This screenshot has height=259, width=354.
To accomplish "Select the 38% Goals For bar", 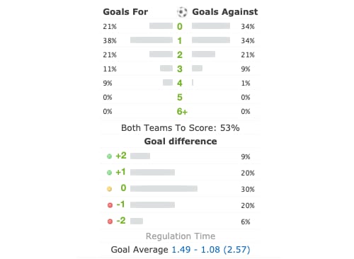I will [x=152, y=40].
